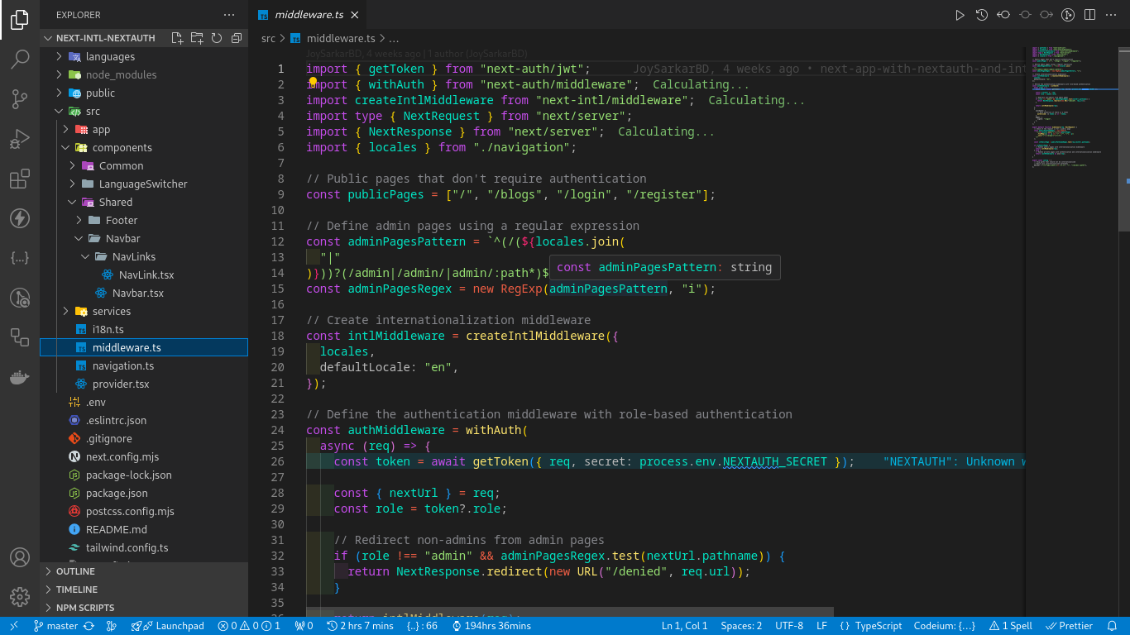Change indentation via Spaces: 2
Viewport: 1130px width, 635px height.
tap(741, 626)
